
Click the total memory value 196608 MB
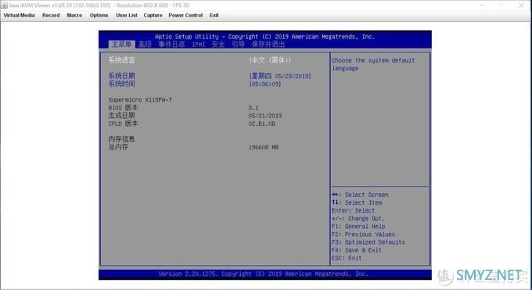pos(264,147)
